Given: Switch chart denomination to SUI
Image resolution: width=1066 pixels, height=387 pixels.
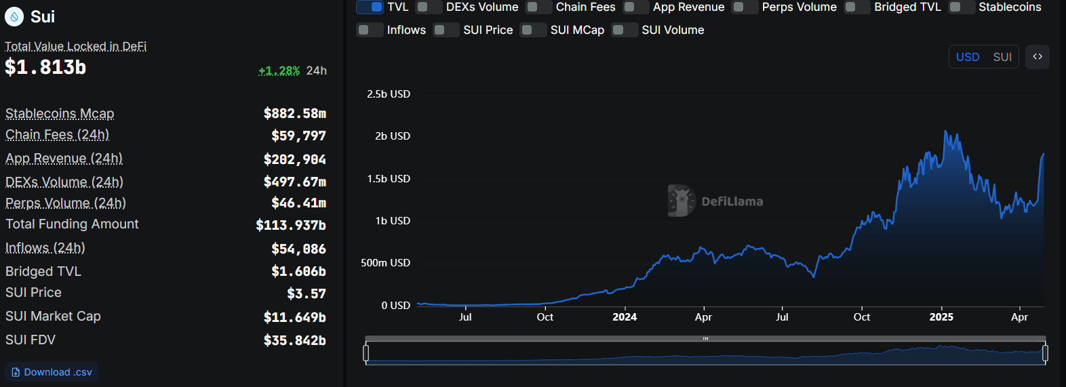Looking at the screenshot, I should (x=1002, y=57).
